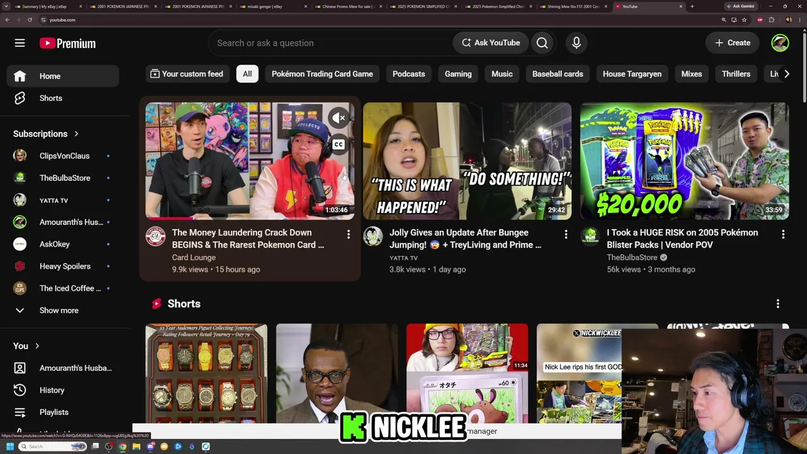Screen dimensions: 807x454
Task: Open TheBulbaStore avatar beside blister video
Action: [591, 236]
